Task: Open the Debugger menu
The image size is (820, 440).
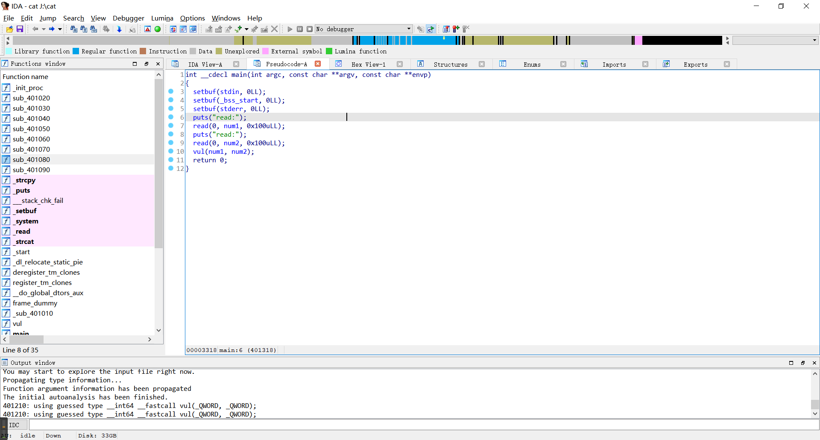Action: [x=128, y=18]
